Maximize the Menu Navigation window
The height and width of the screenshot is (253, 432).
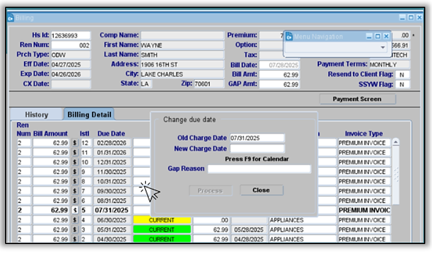(x=378, y=36)
